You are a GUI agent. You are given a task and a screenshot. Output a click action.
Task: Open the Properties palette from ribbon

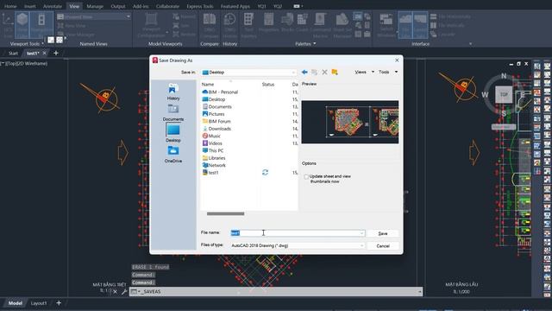coord(268,23)
